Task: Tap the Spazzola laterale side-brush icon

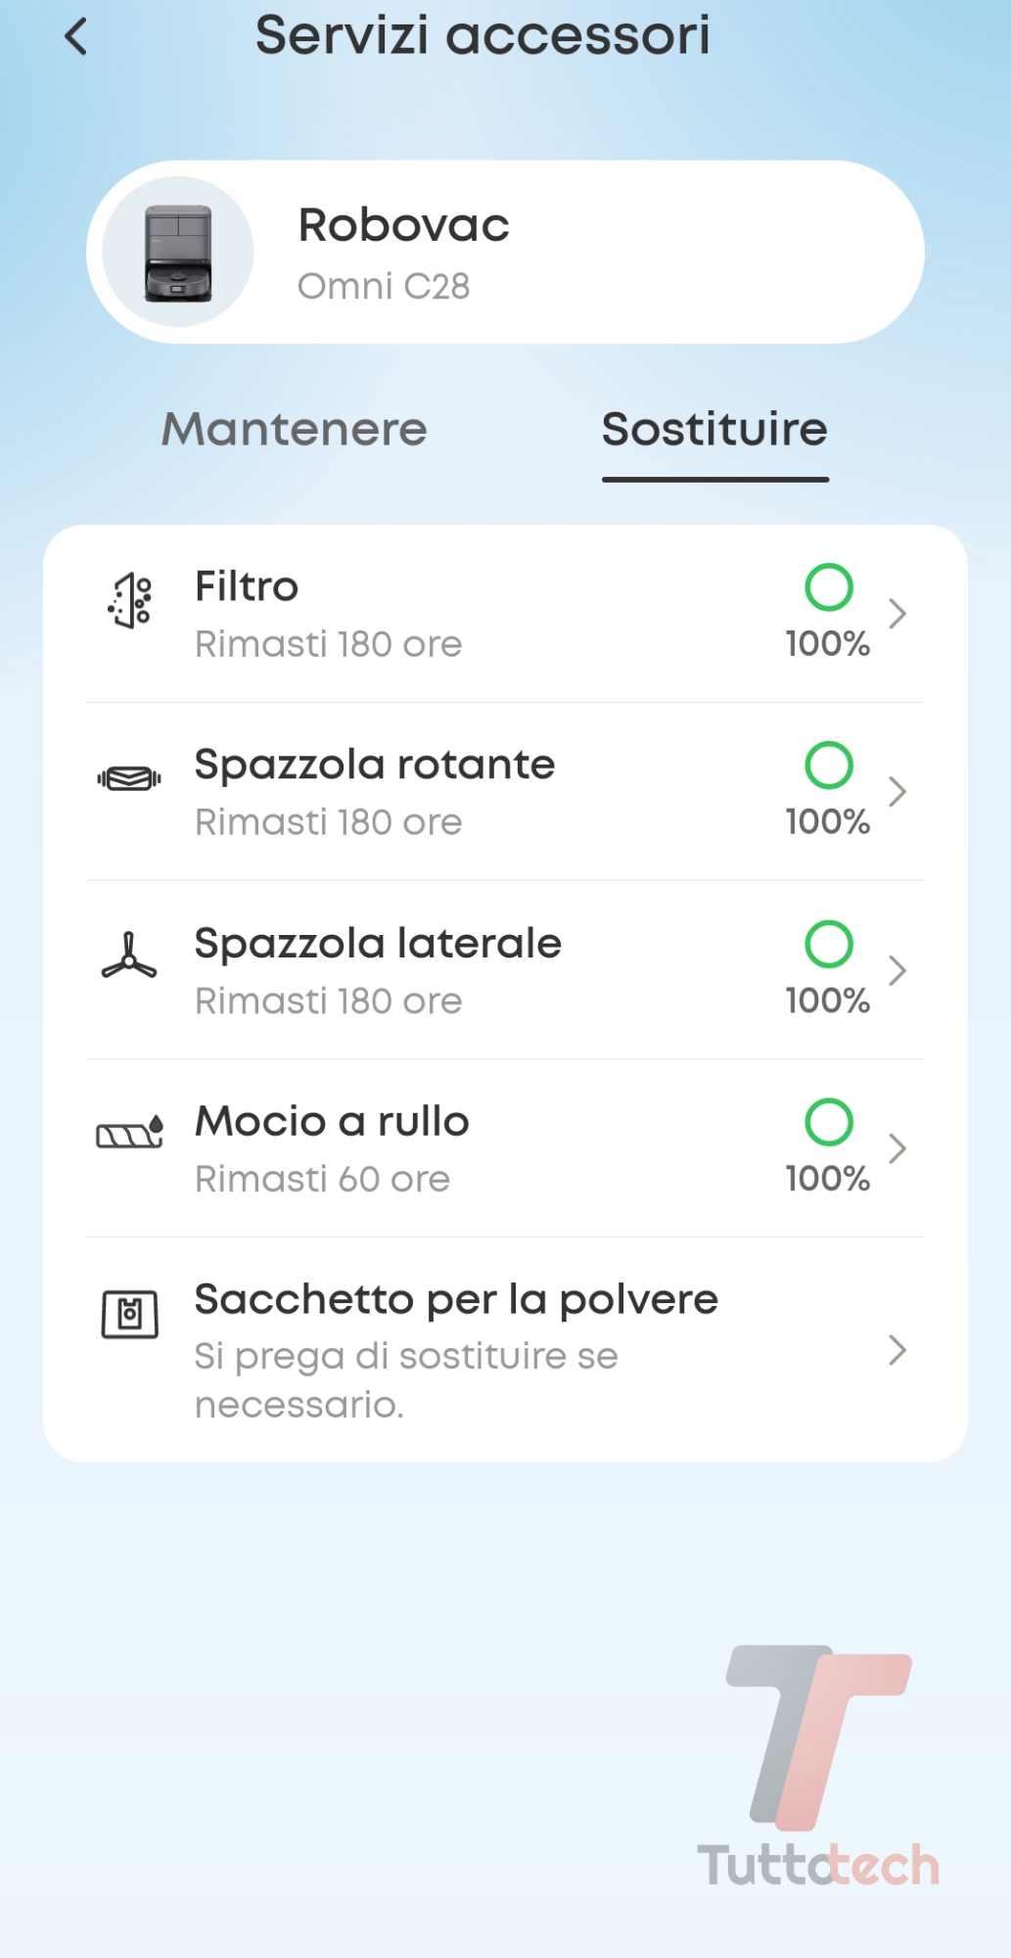Action: pyautogui.click(x=129, y=956)
